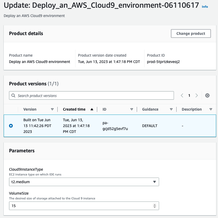Click the Version column header
This screenshot has width=218, height=218.
pyautogui.click(x=30, y=109)
